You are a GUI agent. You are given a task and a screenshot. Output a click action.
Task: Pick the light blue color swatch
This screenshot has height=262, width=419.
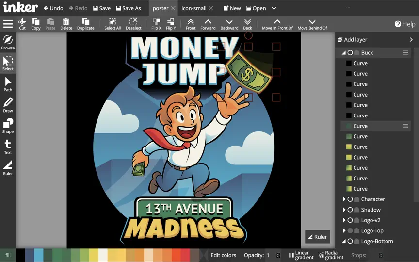[39, 255]
